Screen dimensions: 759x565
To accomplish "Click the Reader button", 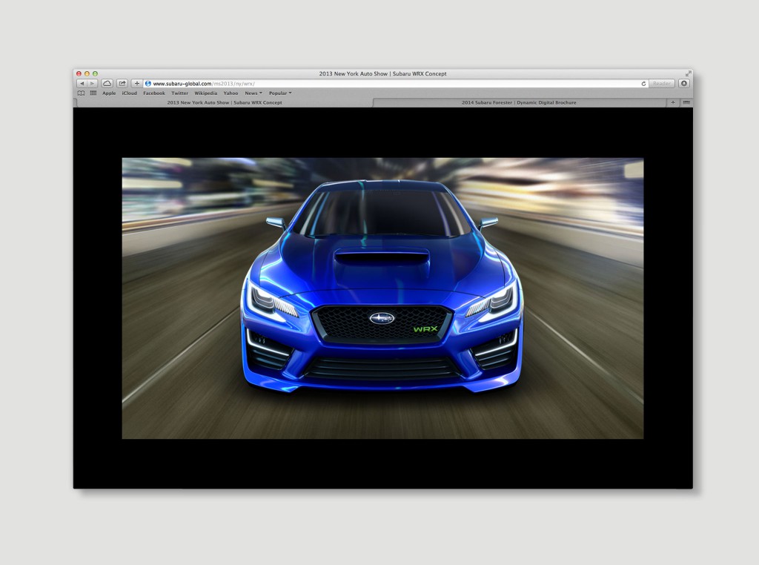I will [x=662, y=84].
